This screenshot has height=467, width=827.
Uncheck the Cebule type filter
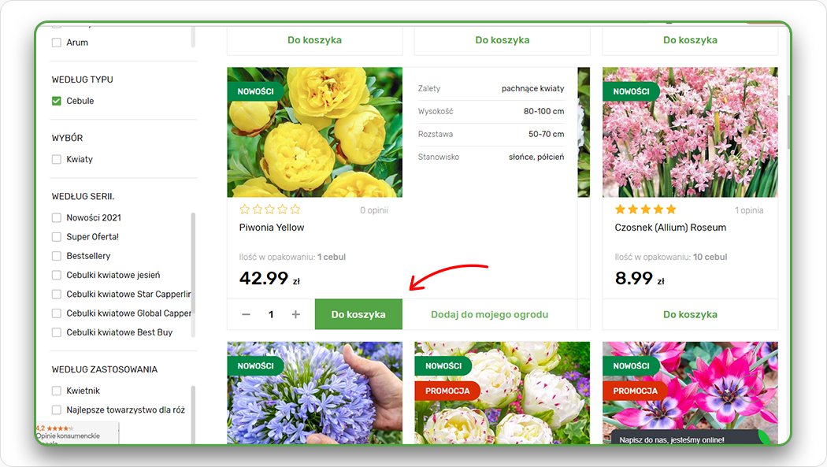(x=57, y=101)
